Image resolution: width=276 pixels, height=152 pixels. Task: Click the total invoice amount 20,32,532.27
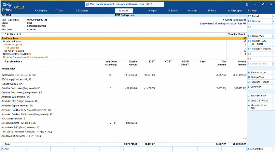click(240, 144)
